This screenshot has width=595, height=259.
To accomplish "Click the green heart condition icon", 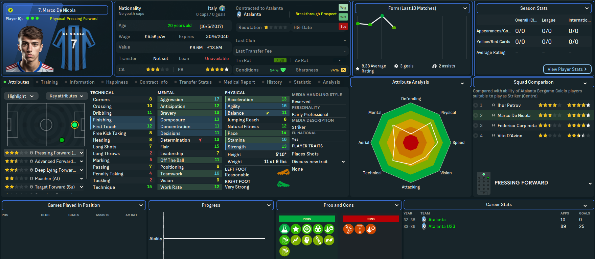I will (x=283, y=70).
